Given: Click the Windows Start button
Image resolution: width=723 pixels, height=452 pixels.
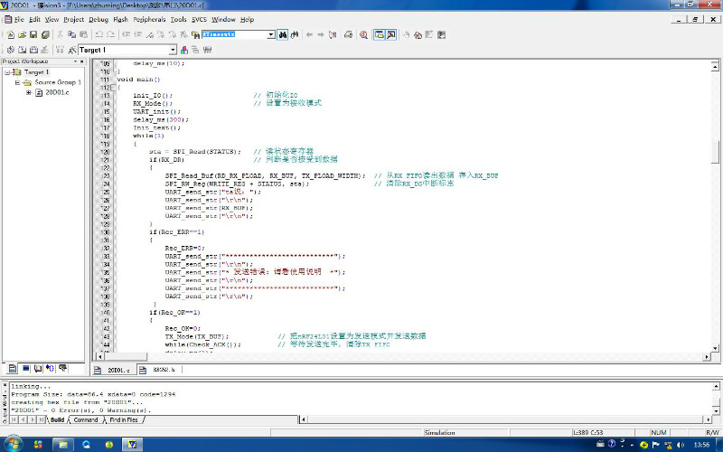Looking at the screenshot, I should pos(13,445).
